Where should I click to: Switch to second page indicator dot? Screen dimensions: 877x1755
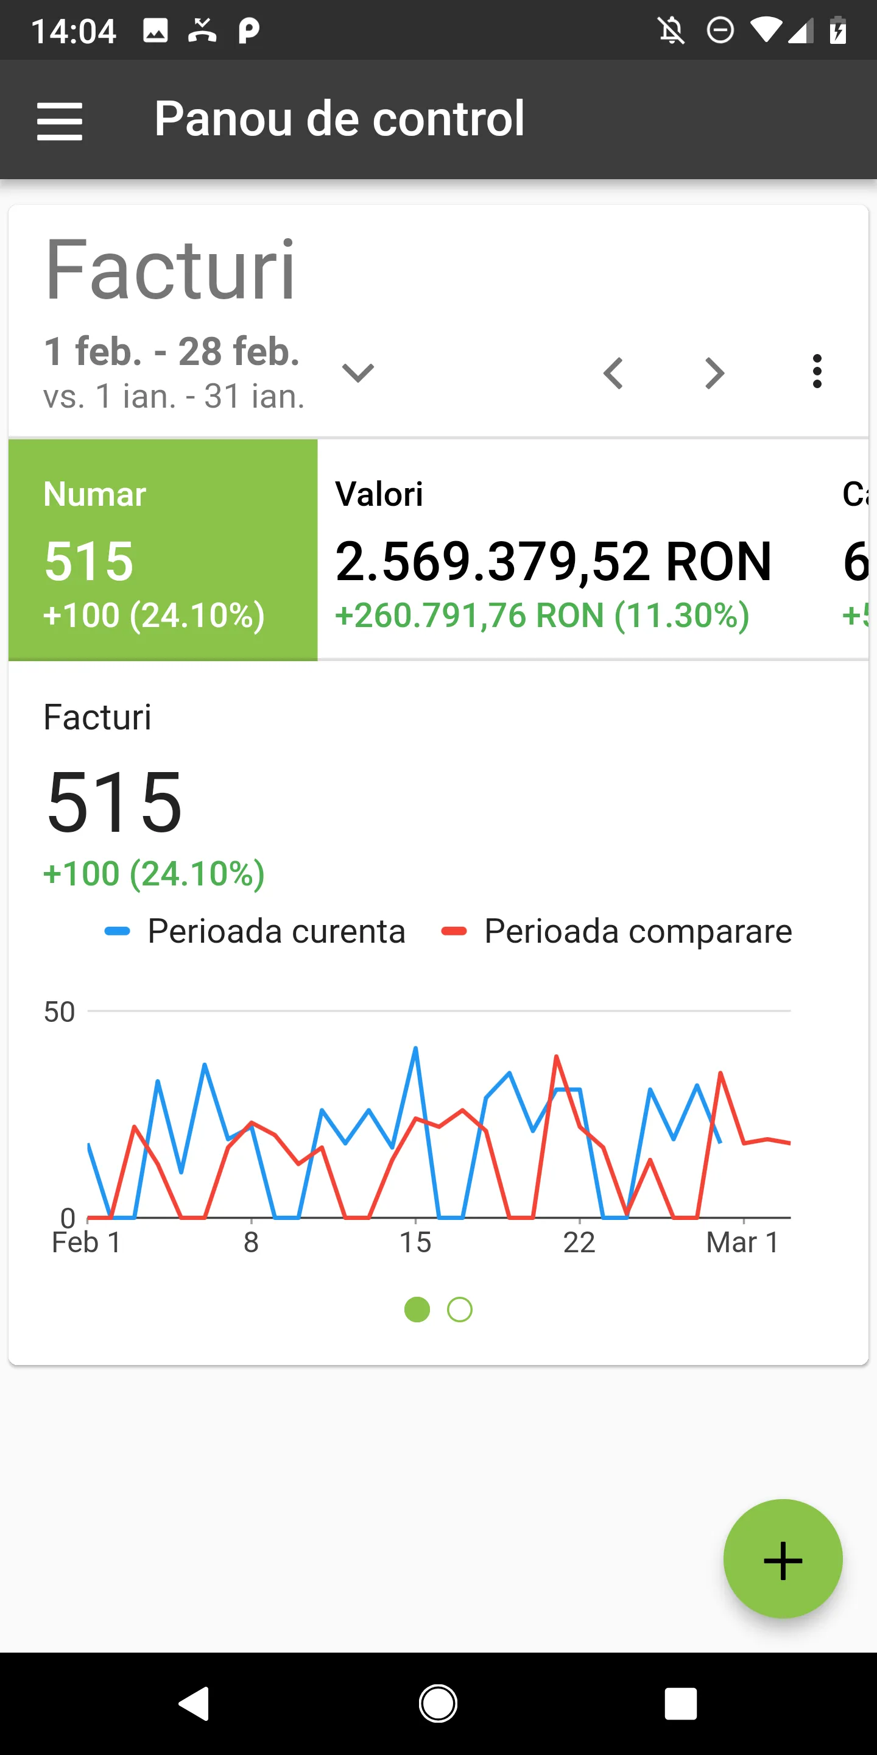460,1310
